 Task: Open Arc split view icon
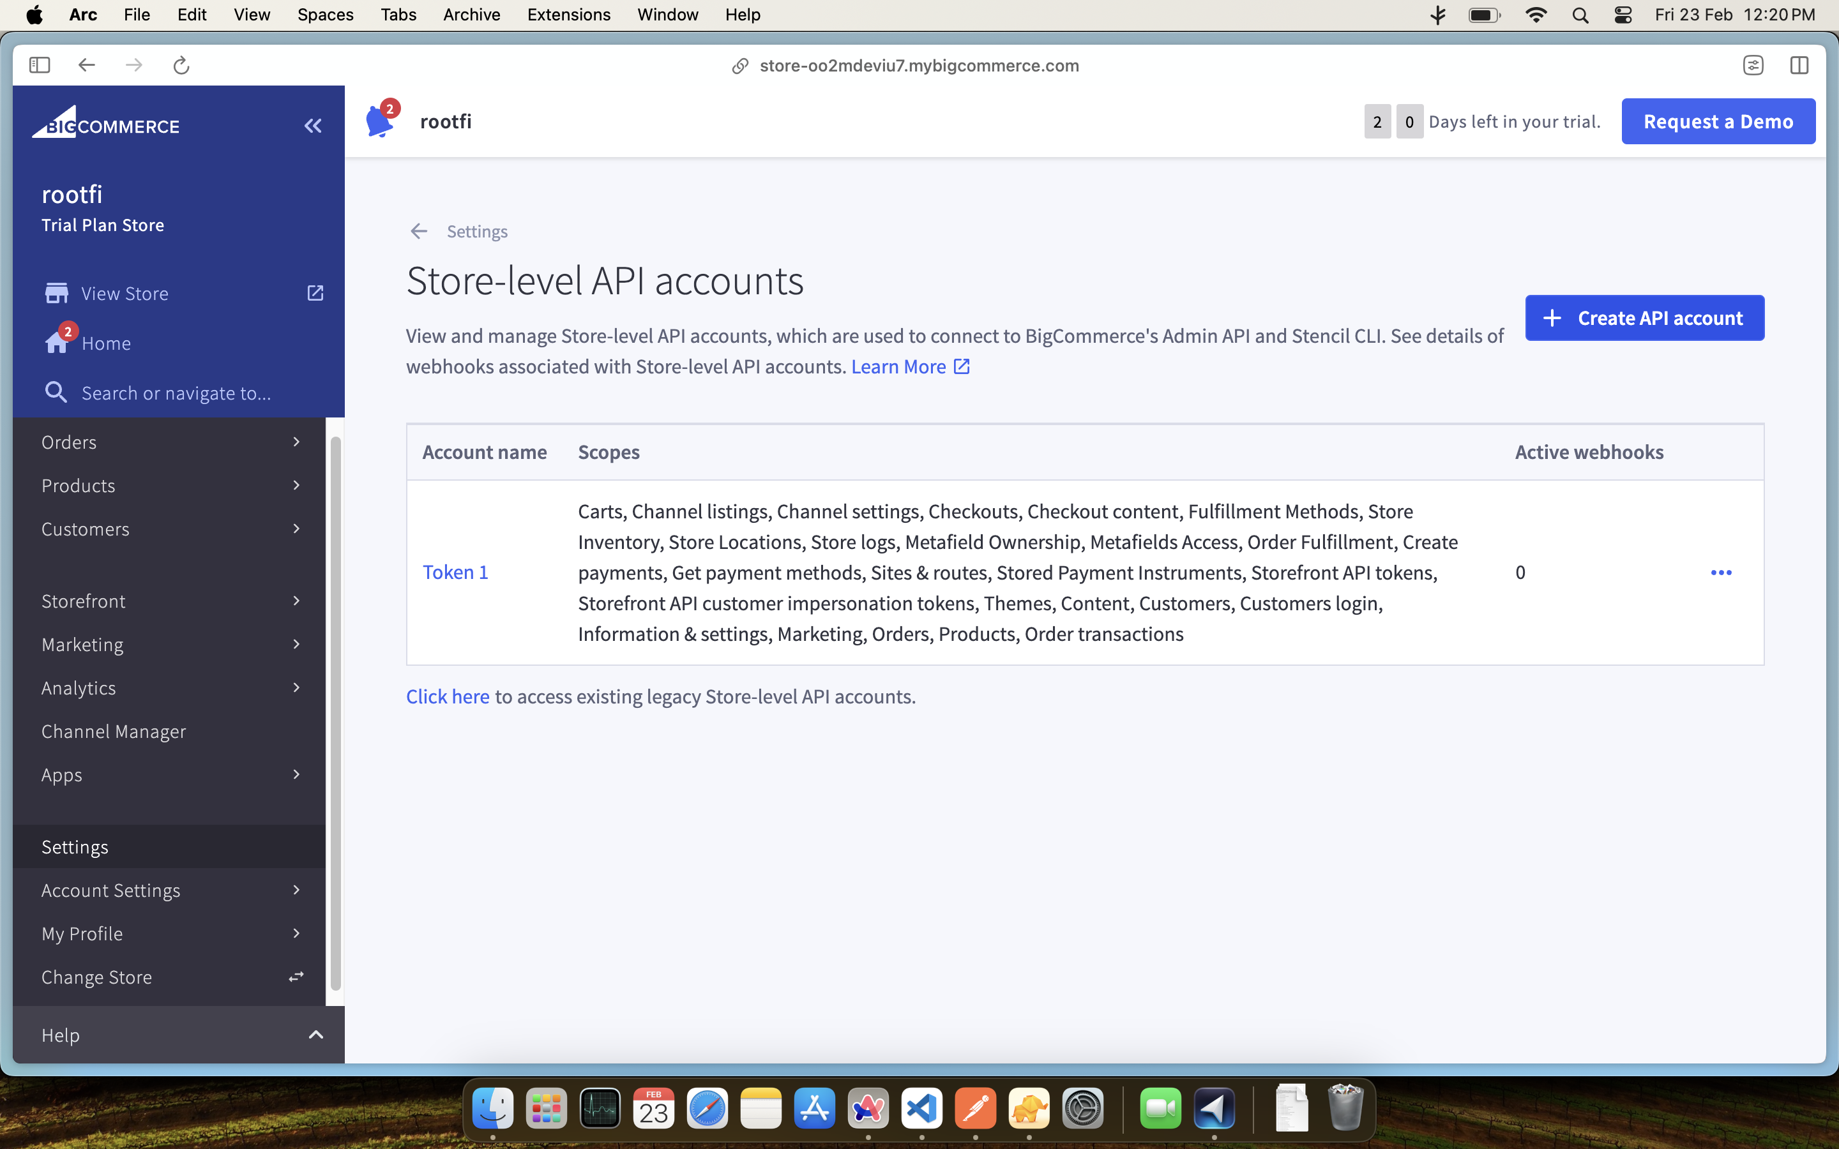[1799, 65]
